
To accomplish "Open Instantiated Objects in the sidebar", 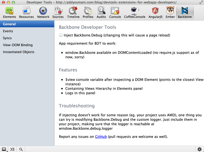I will point(27,52).
